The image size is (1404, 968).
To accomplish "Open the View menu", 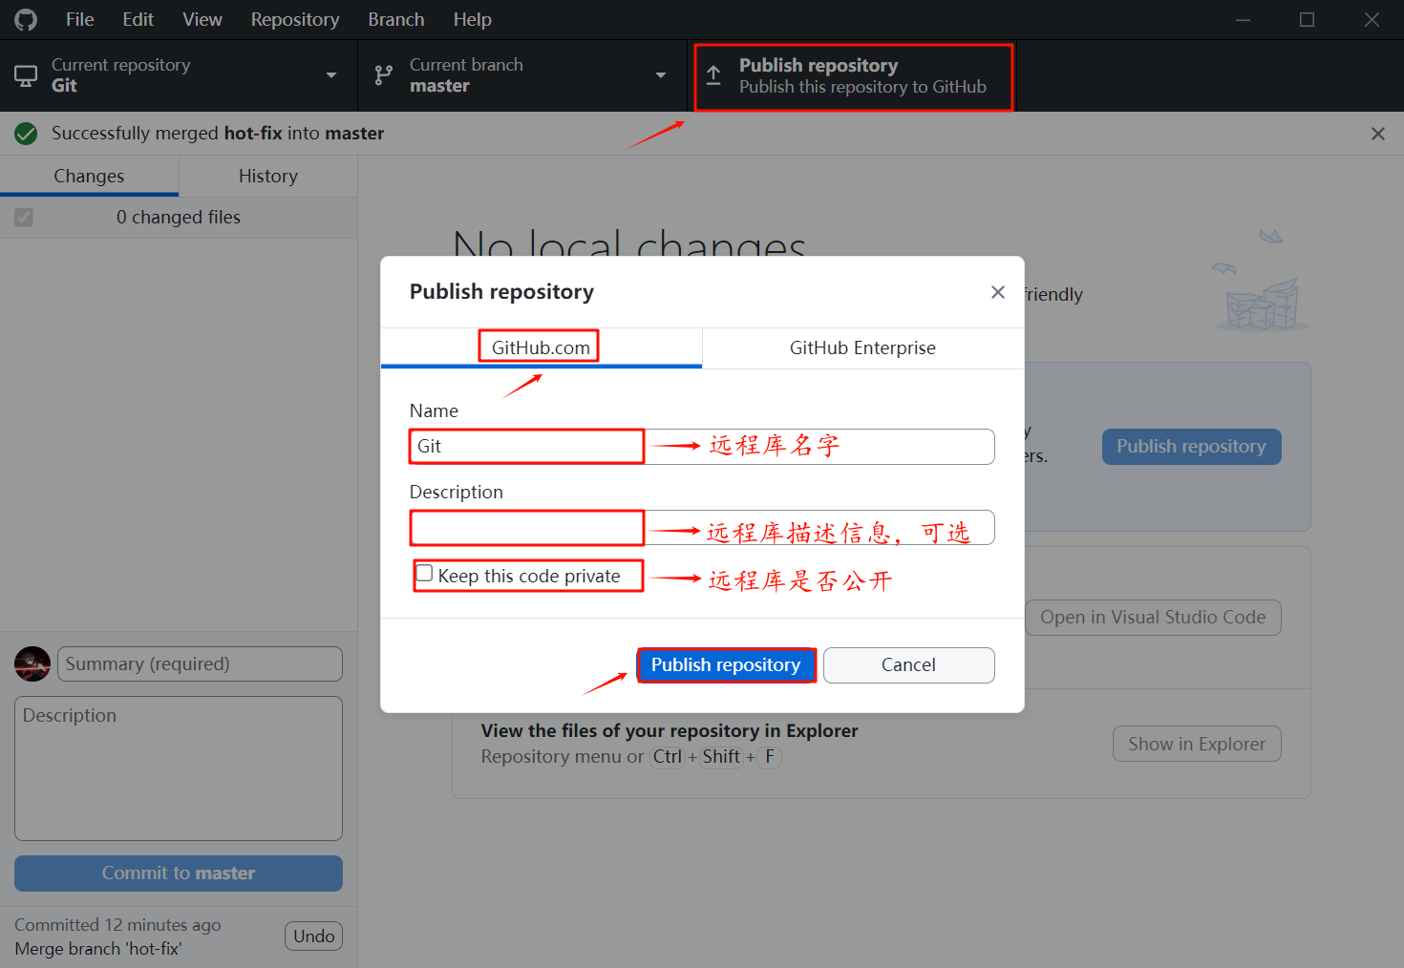I will point(202,19).
